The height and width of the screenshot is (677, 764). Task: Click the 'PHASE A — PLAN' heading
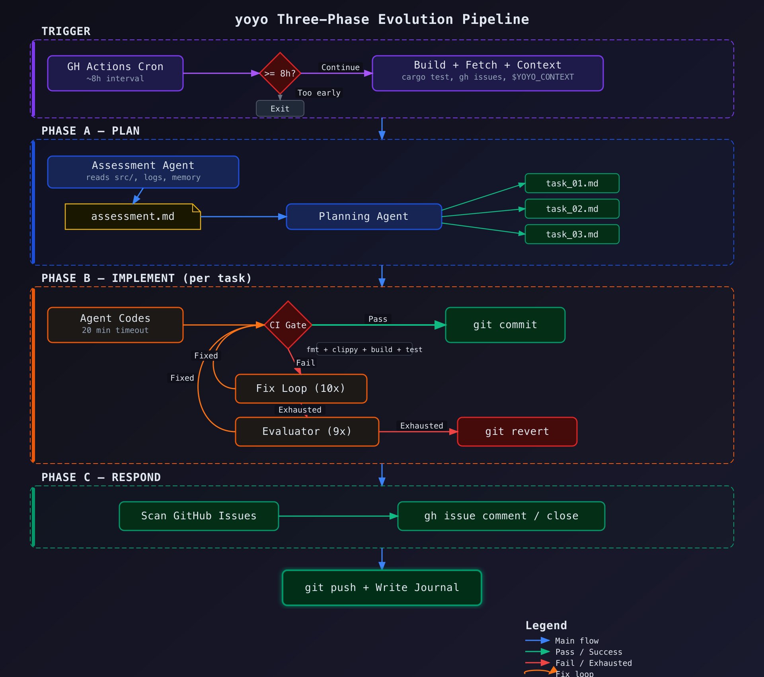(91, 131)
